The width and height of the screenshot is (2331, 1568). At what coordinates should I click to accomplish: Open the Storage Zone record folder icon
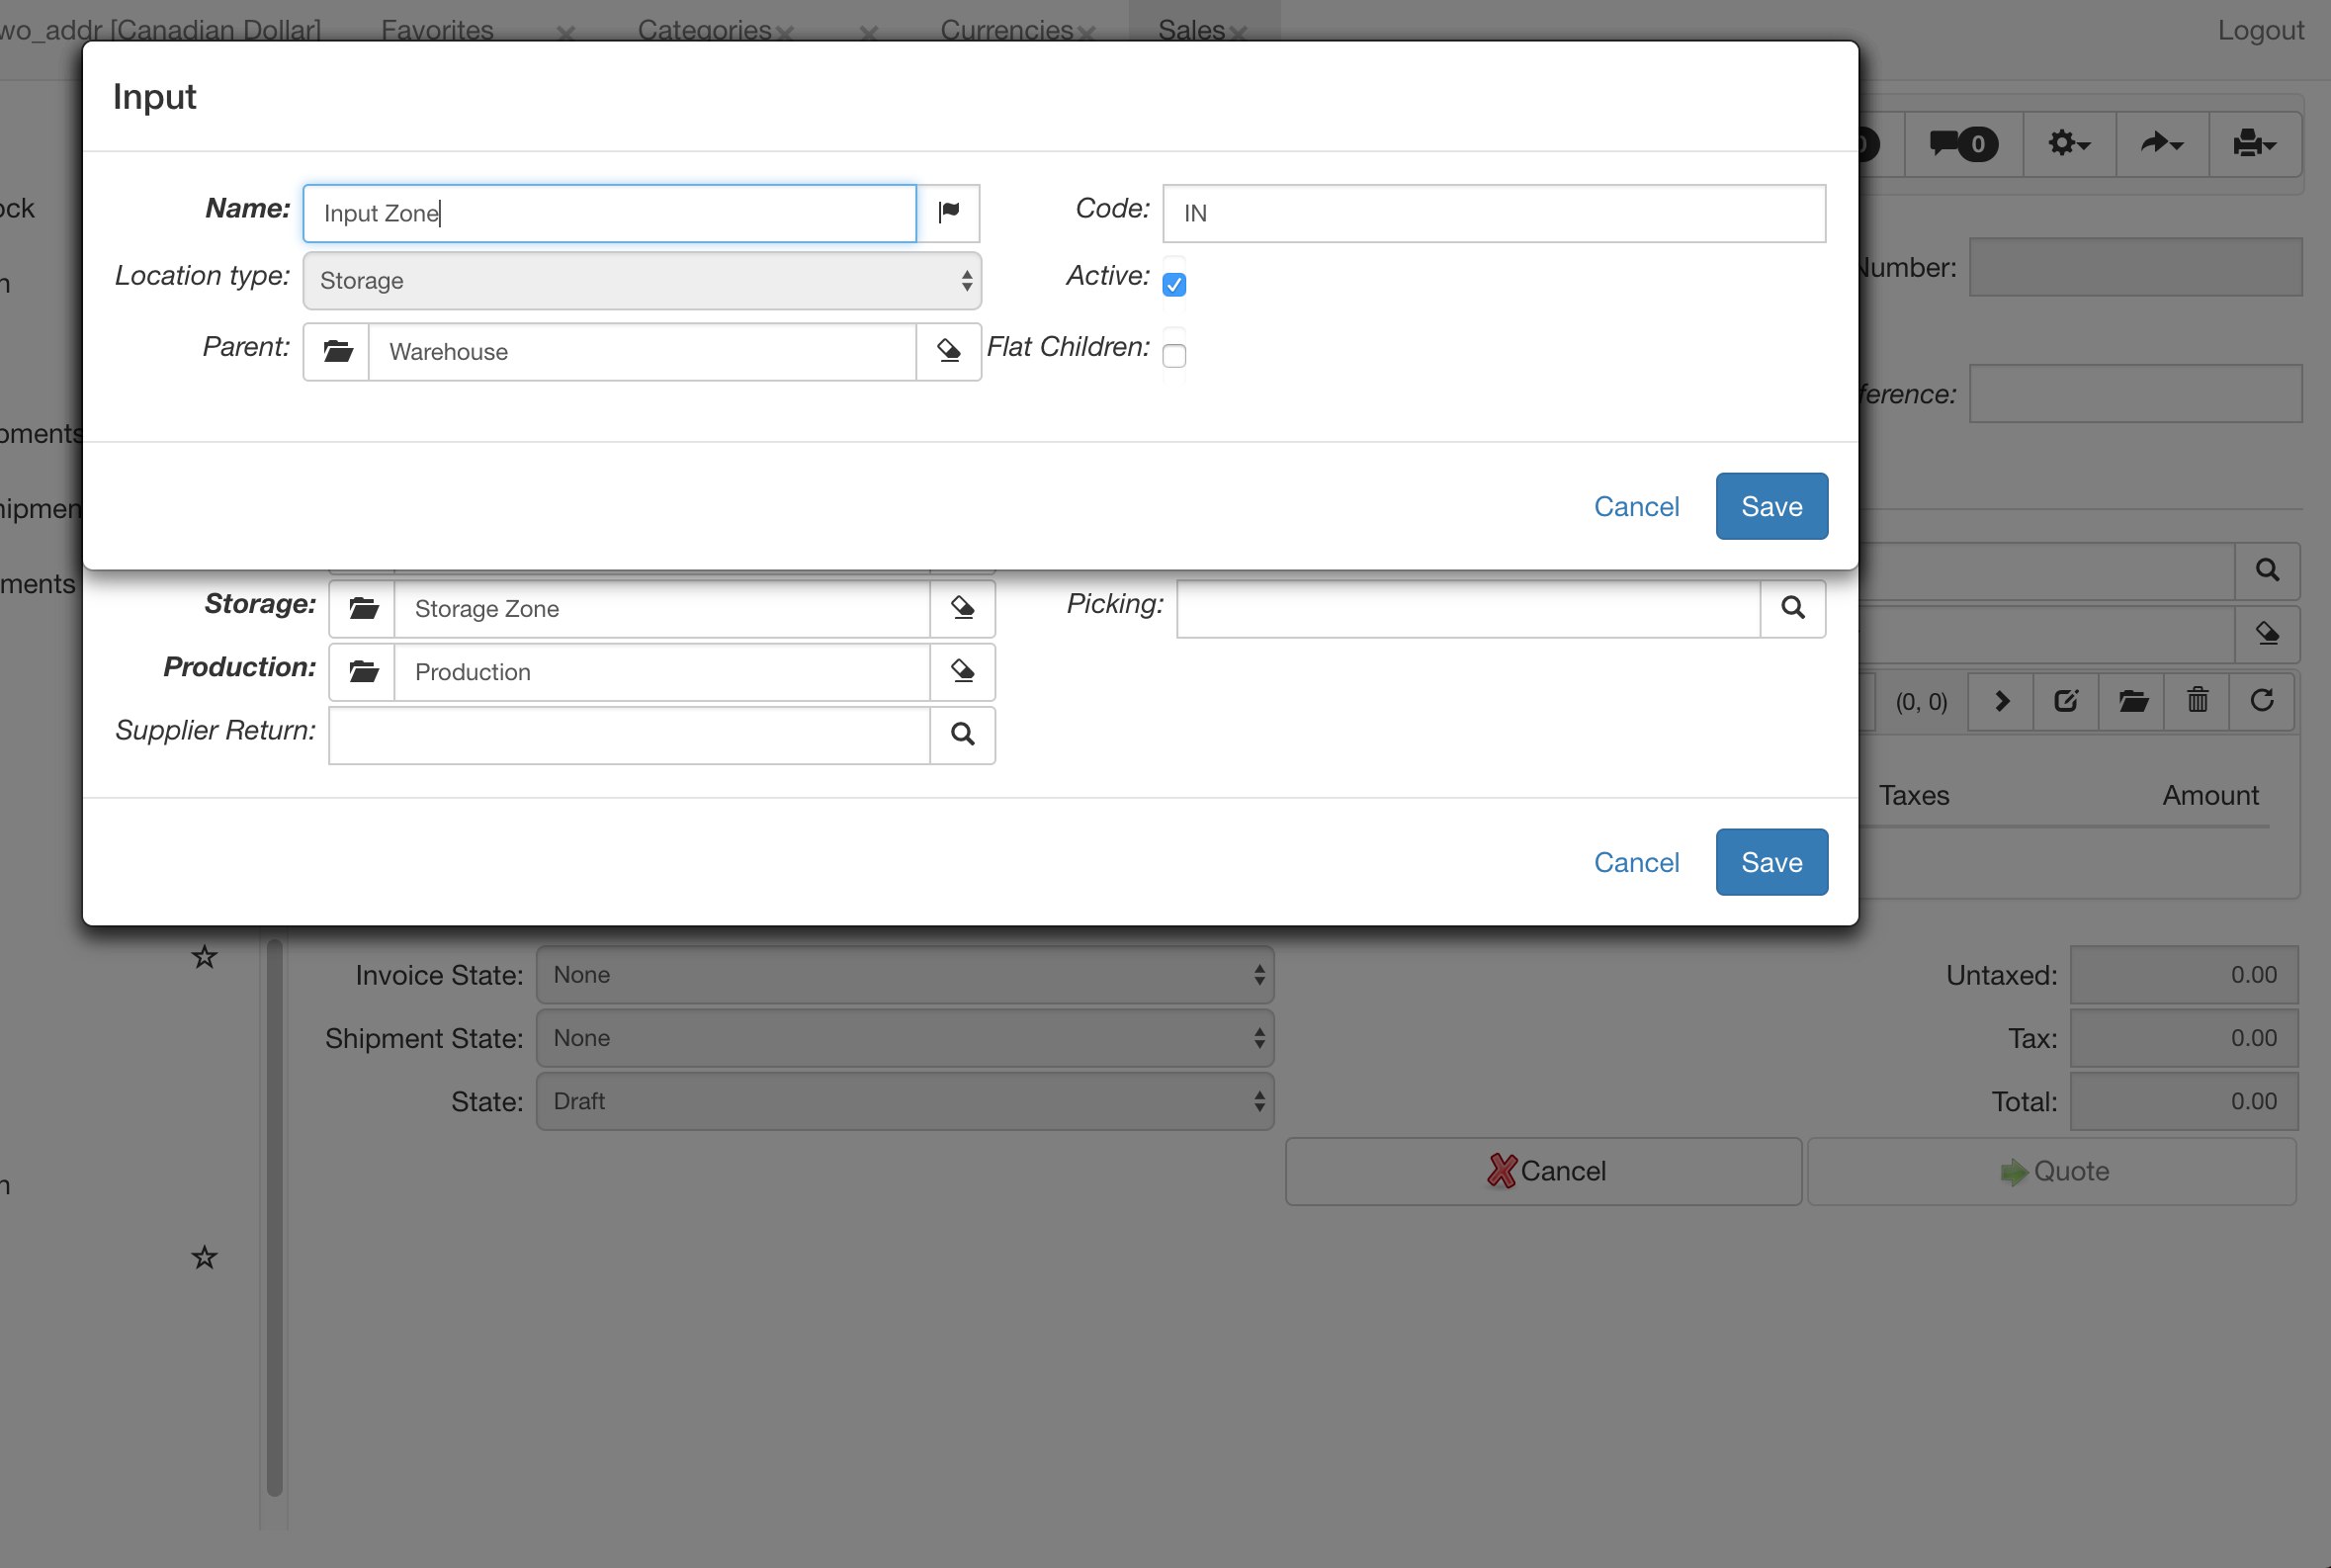coord(363,608)
